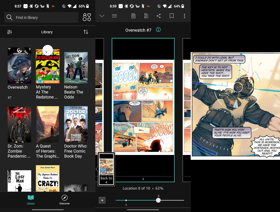
Task: Open the page layout icon
Action: [133, 16]
